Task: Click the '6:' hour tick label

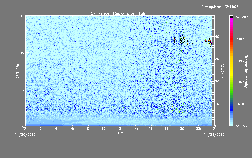Action: (72, 129)
